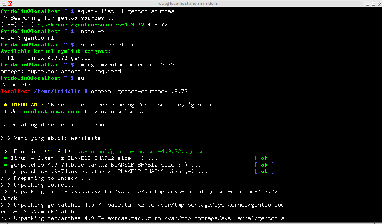
Task: Click the emerge command typed at the fridolin prompt
Action: tap(126, 65)
